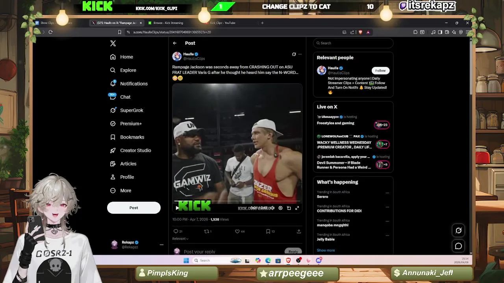The image size is (504, 283).
Task: Open Relevant replies sort dropdown
Action: pos(180,239)
